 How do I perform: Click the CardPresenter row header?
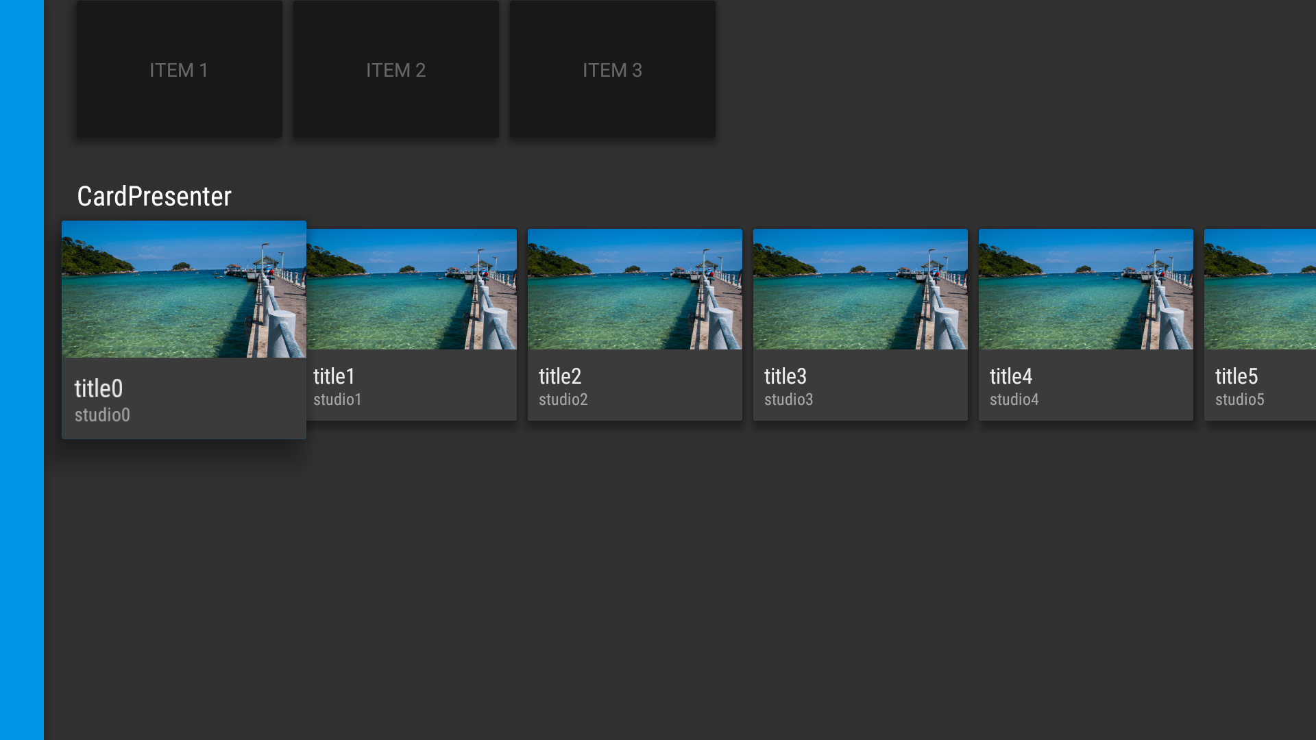[154, 197]
